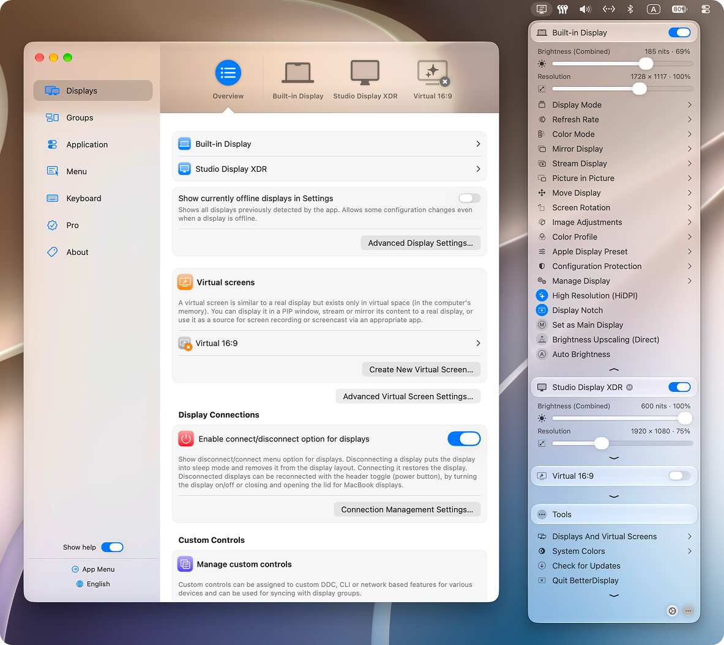
Task: Expand the Built-in Display row chevron
Action: click(x=478, y=144)
